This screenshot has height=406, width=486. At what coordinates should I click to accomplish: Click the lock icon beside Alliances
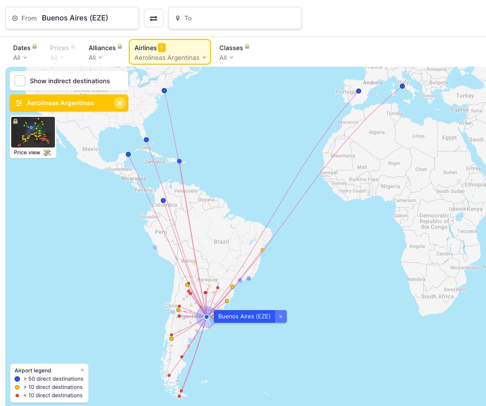click(x=120, y=47)
